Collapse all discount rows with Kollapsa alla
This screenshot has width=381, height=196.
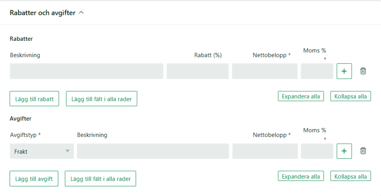coord(351,96)
